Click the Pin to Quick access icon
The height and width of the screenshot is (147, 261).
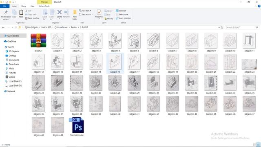(x=6, y=13)
